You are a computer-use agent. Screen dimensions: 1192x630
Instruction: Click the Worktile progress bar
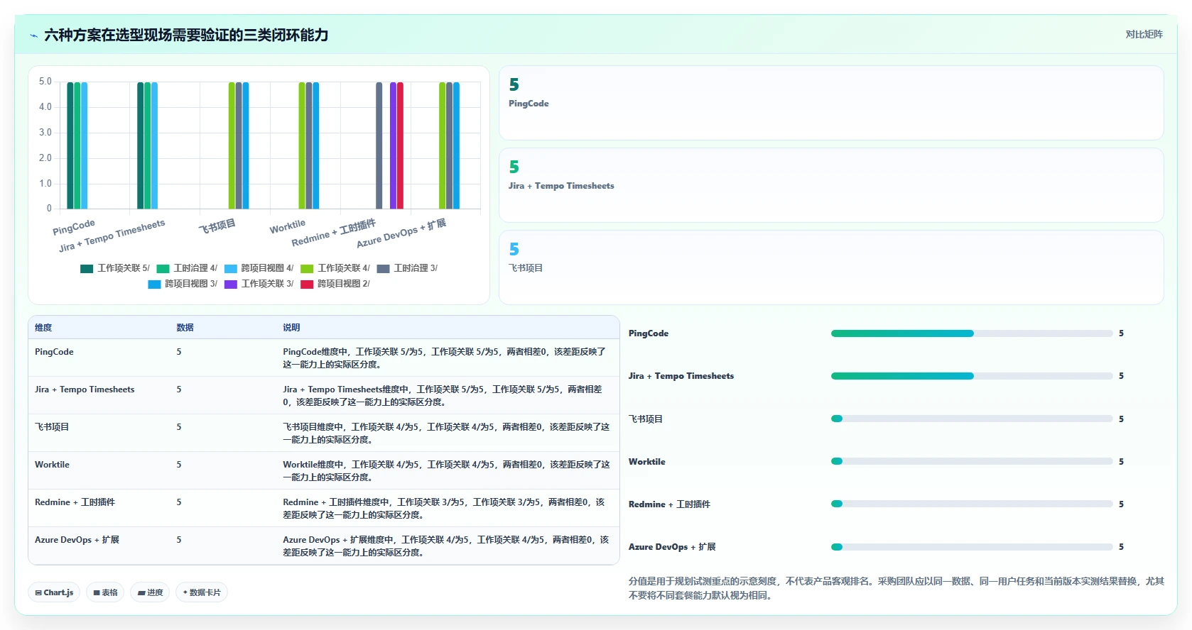(972, 461)
